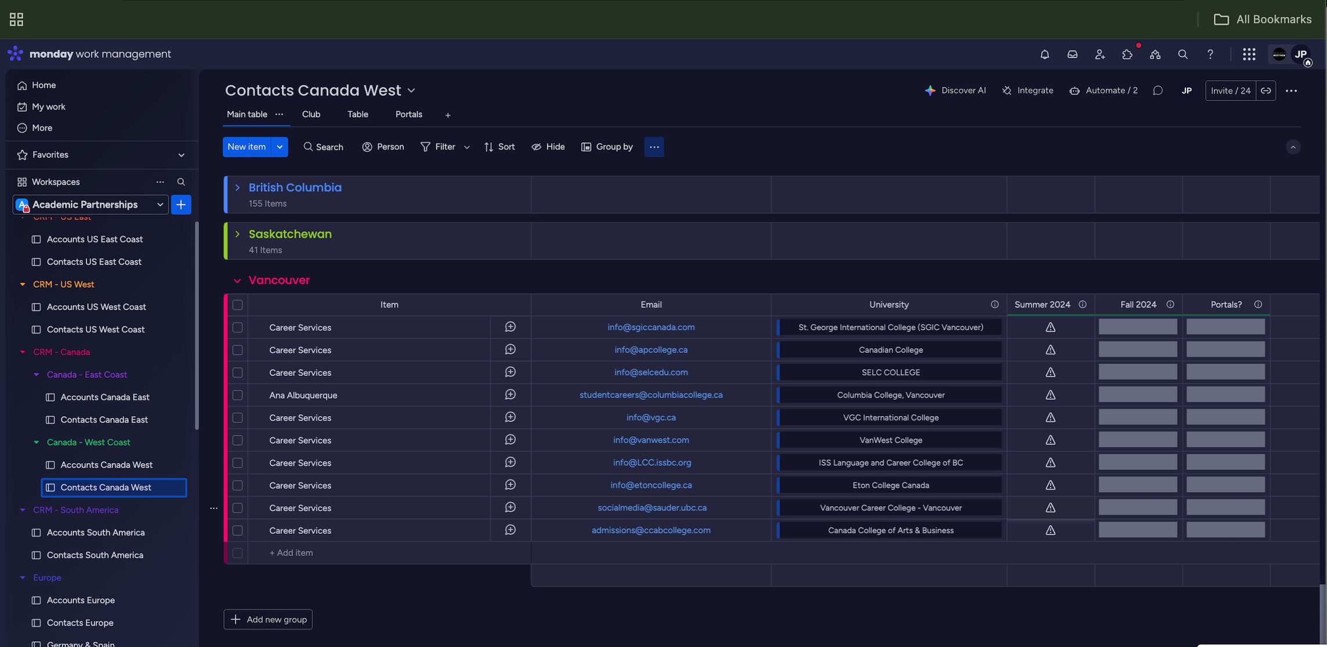Open update conversation for Ana Albuquerque row
The height and width of the screenshot is (647, 1327).
pos(510,395)
